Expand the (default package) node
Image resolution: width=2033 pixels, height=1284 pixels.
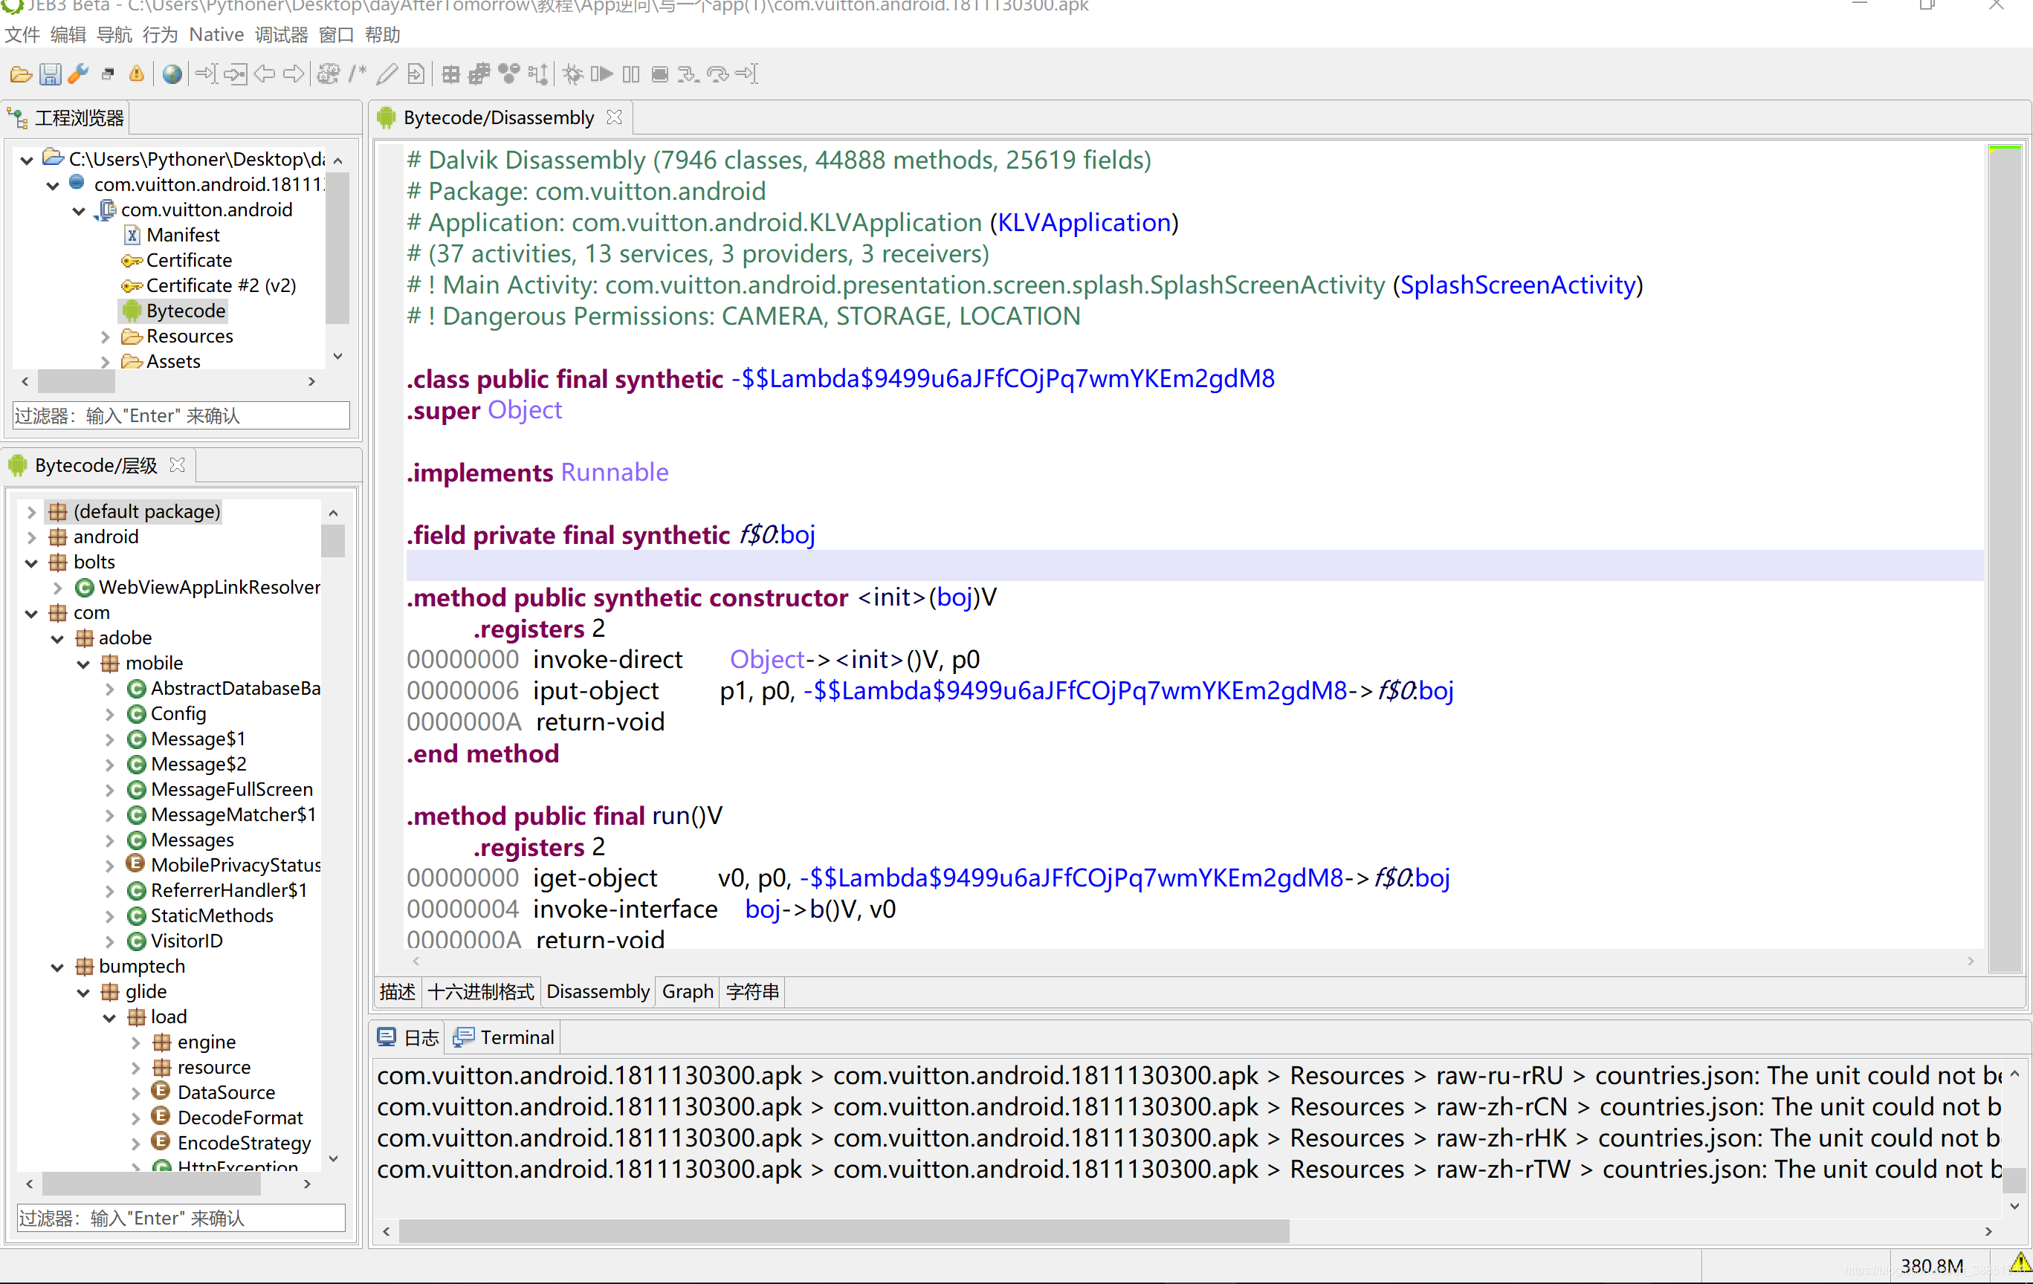coord(31,511)
